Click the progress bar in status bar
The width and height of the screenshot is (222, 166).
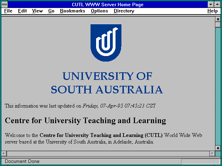click(200, 161)
